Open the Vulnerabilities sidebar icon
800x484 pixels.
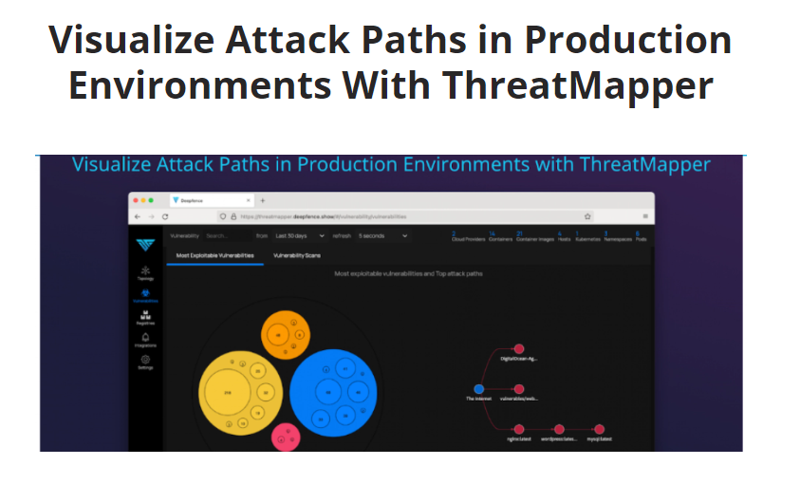coord(145,295)
